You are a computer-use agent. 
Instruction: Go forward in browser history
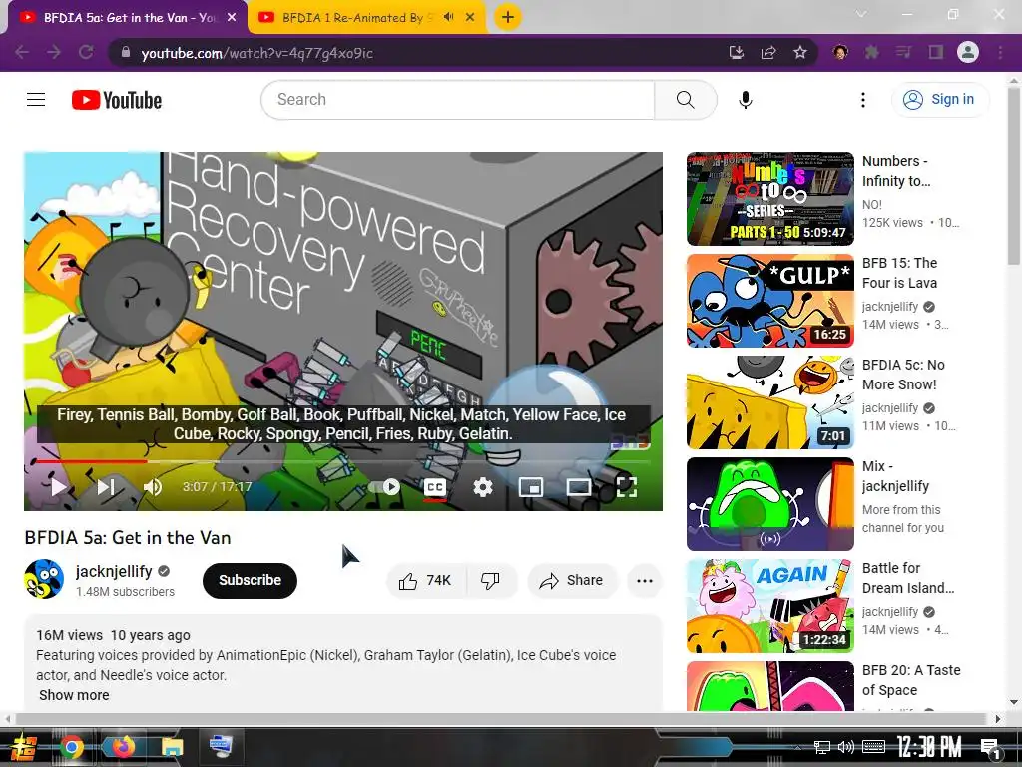pyautogui.click(x=54, y=52)
